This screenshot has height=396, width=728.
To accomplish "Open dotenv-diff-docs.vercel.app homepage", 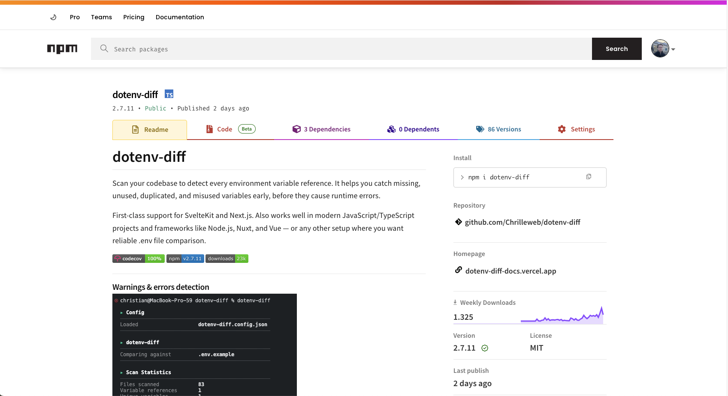I will (x=511, y=271).
